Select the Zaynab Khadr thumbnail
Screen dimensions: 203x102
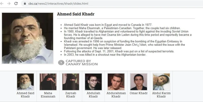pos(71,82)
